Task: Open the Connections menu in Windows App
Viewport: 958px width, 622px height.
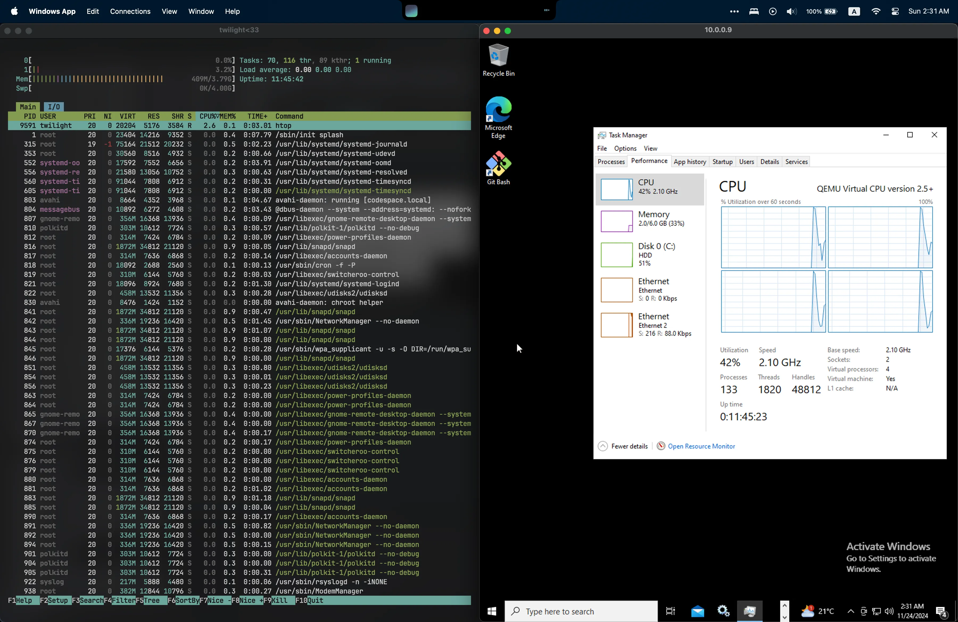Action: [x=130, y=11]
